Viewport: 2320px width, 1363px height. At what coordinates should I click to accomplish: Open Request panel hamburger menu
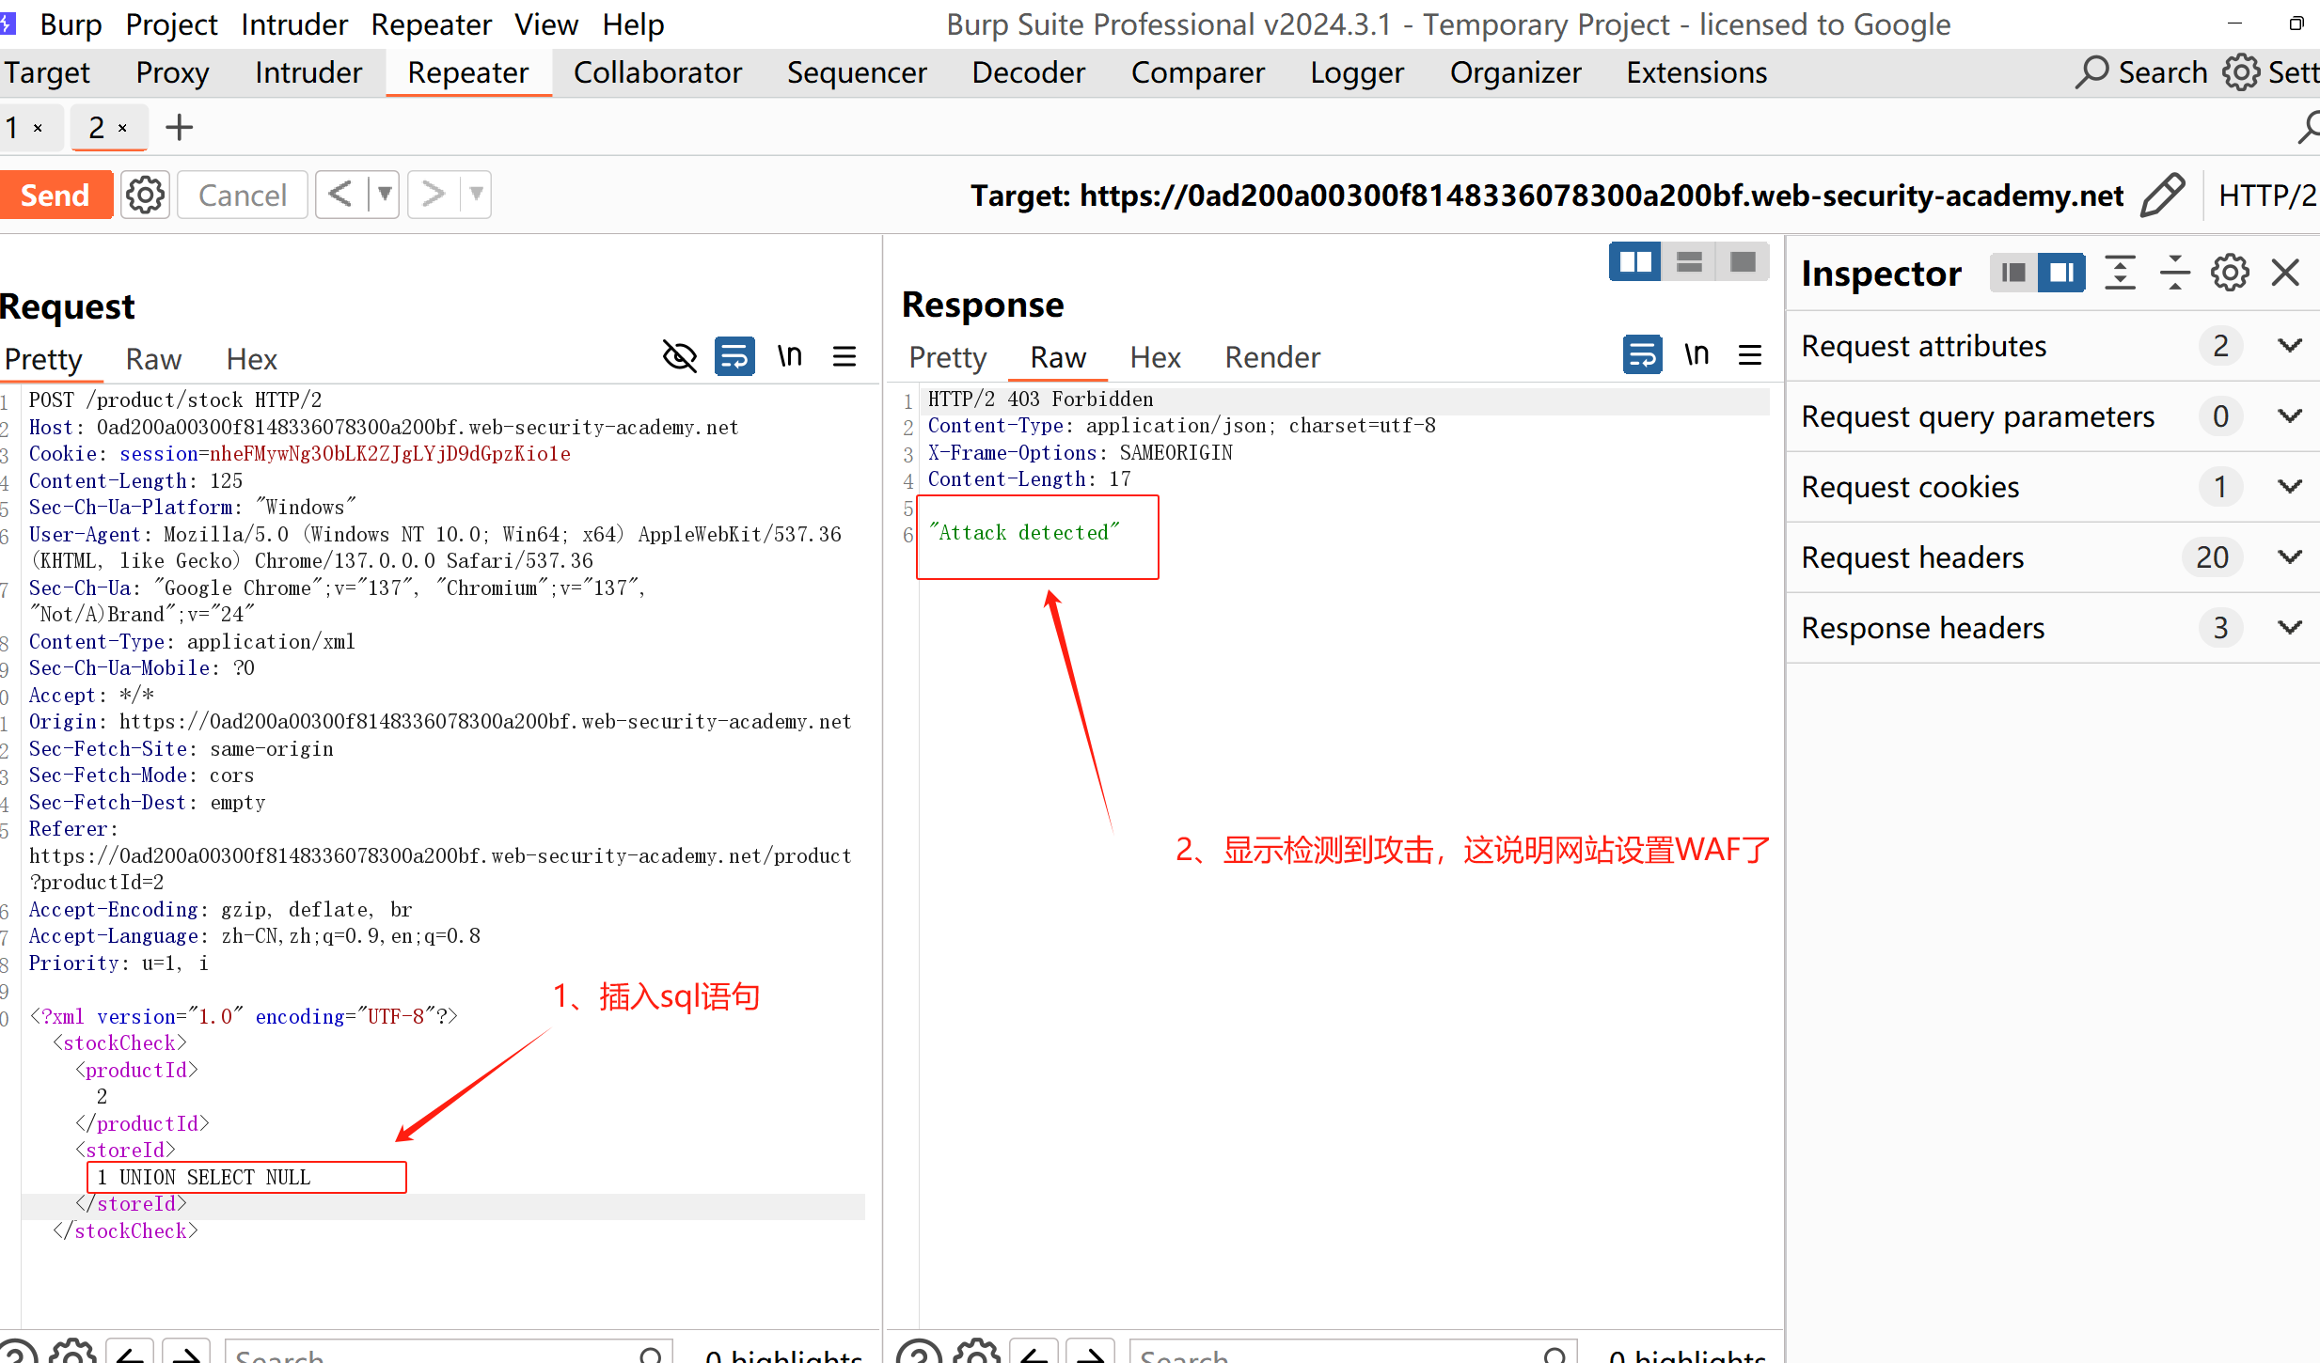pyautogui.click(x=844, y=356)
